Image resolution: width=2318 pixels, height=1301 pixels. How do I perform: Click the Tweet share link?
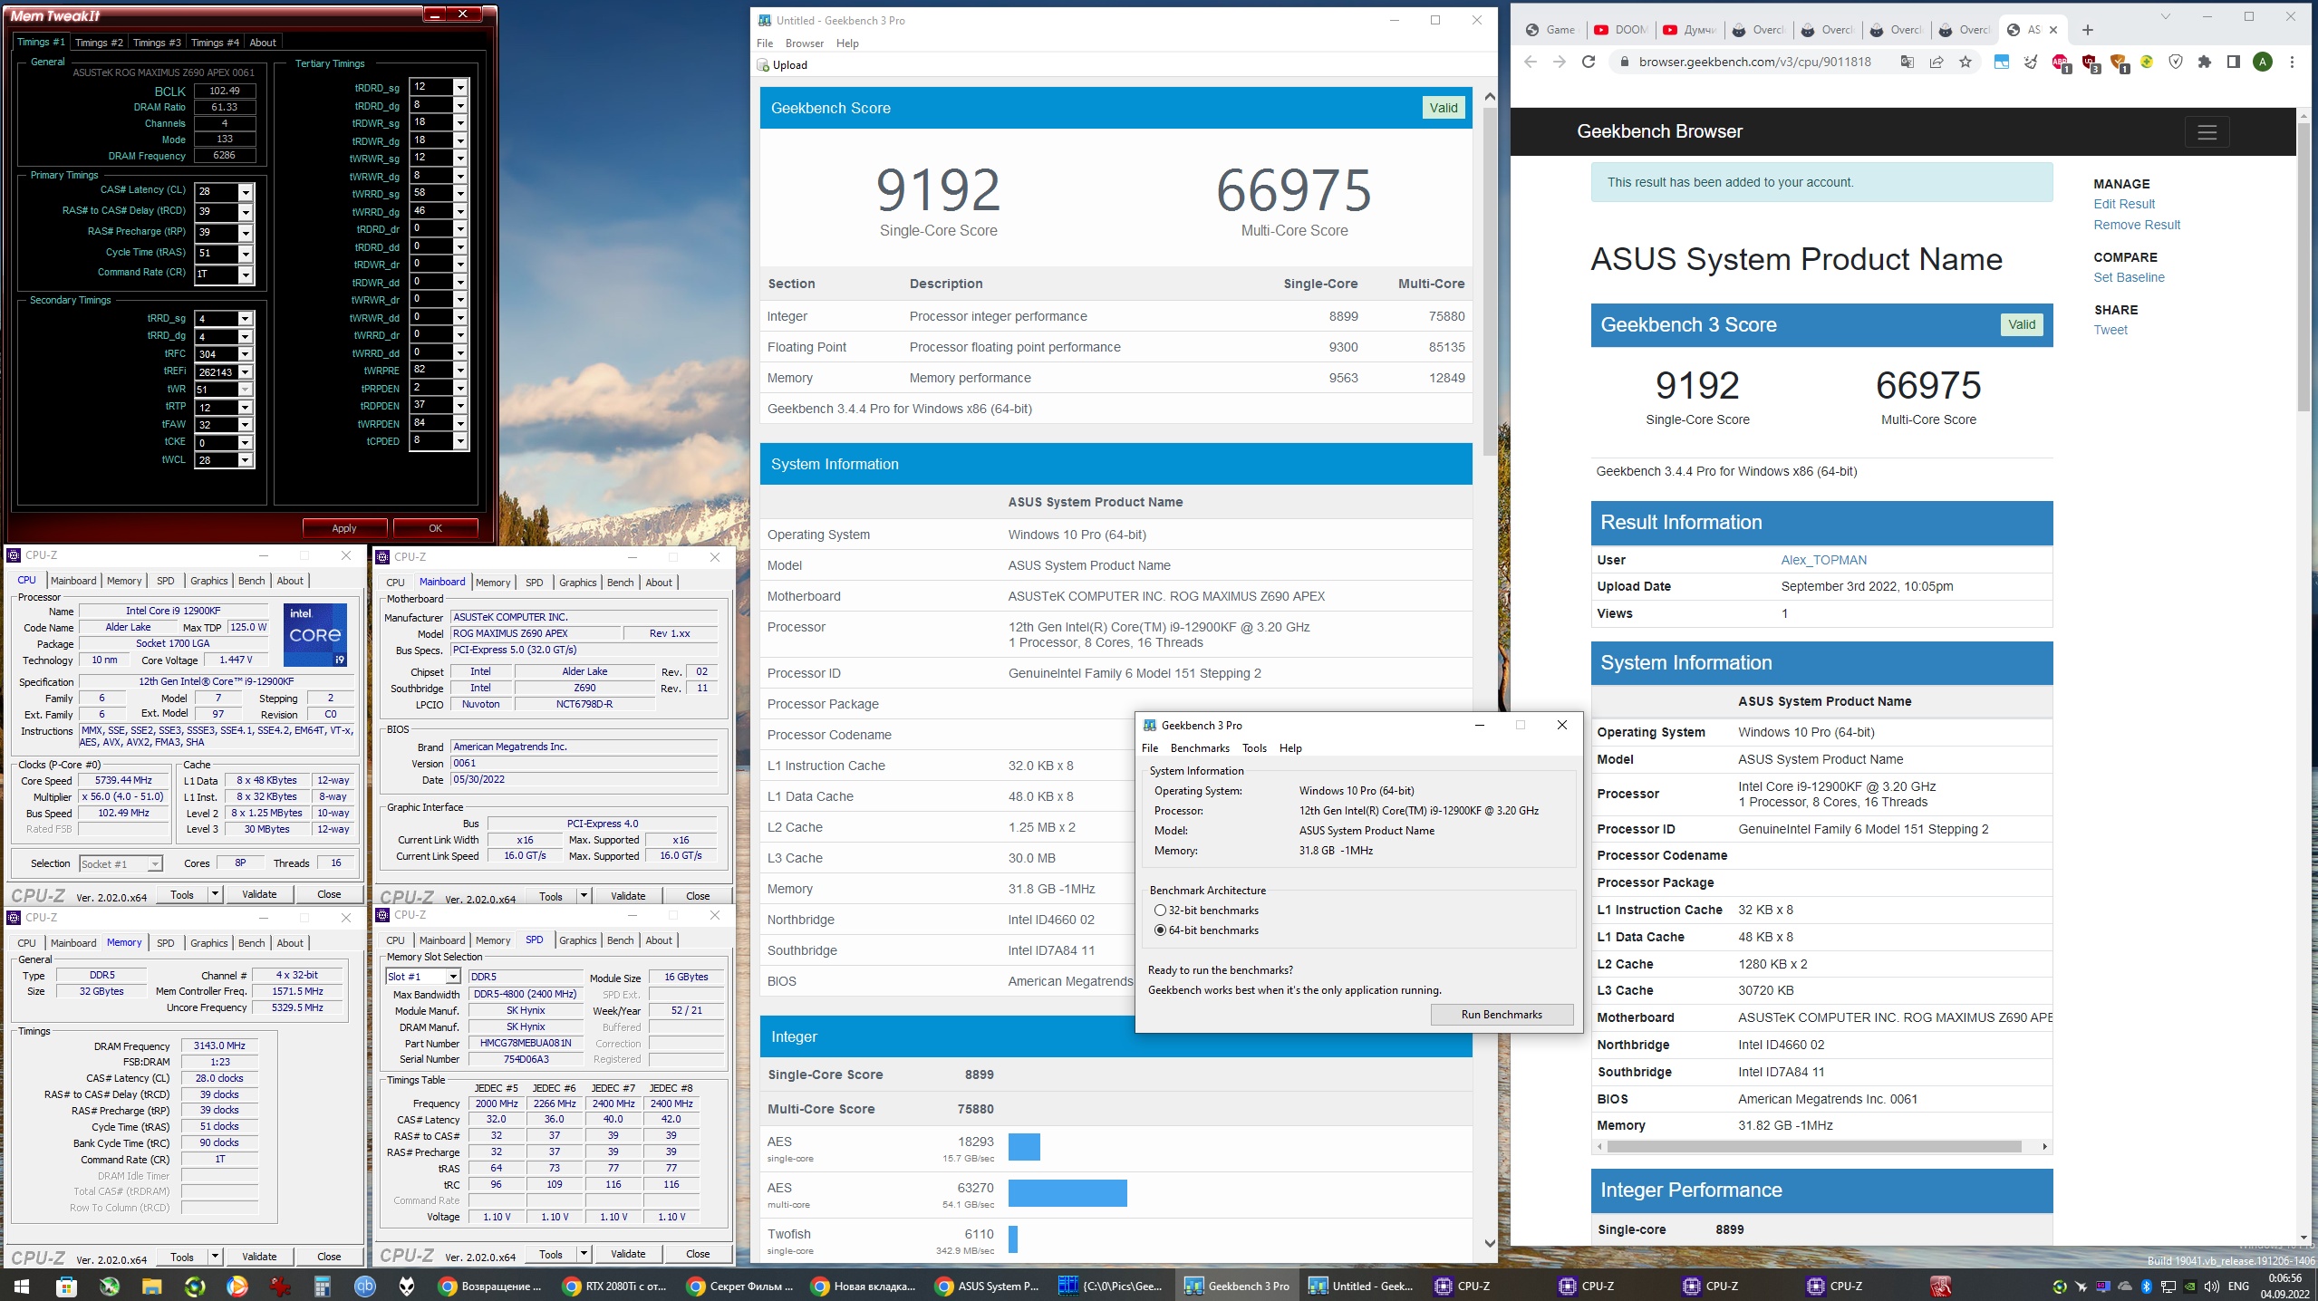[x=2110, y=331]
